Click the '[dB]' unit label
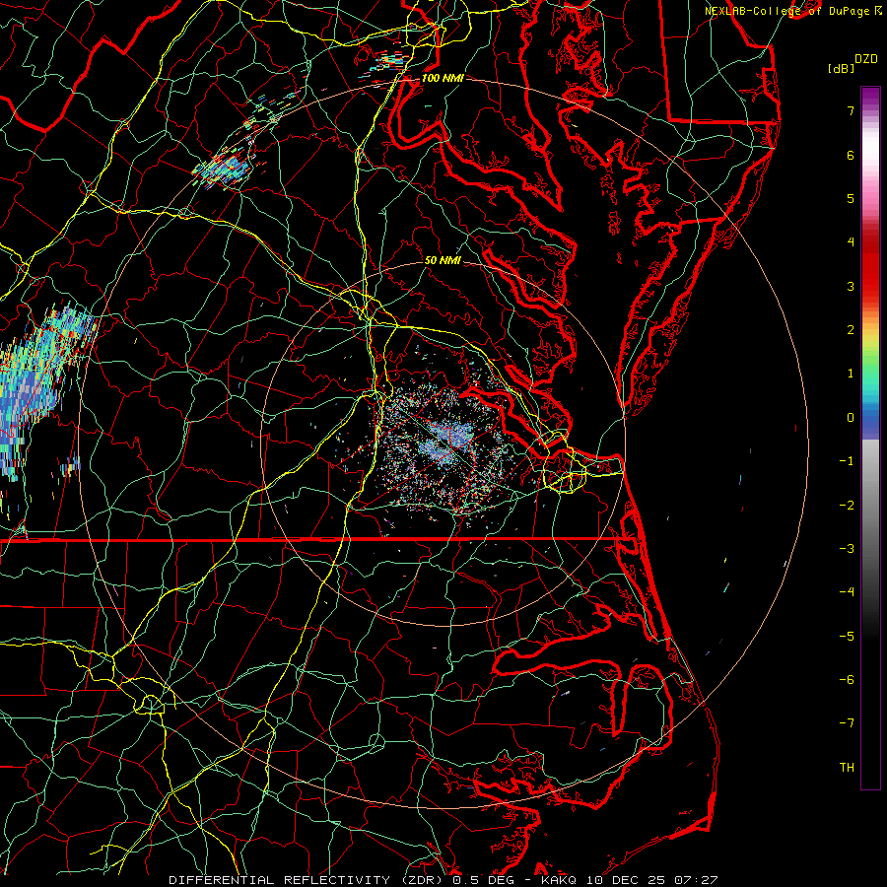The height and width of the screenshot is (887, 887). click(841, 68)
